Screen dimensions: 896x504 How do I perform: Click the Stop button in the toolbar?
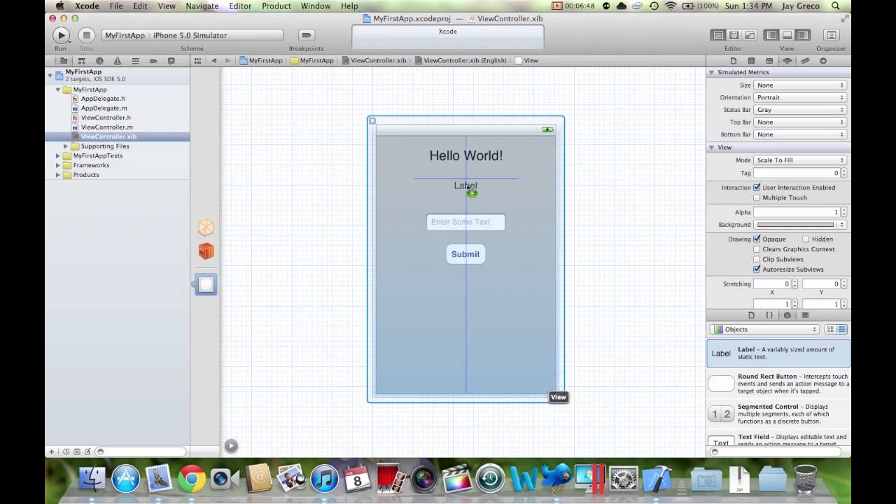86,35
